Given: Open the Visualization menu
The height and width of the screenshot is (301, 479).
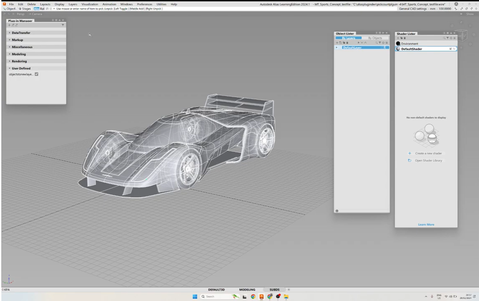Looking at the screenshot, I should (90, 4).
